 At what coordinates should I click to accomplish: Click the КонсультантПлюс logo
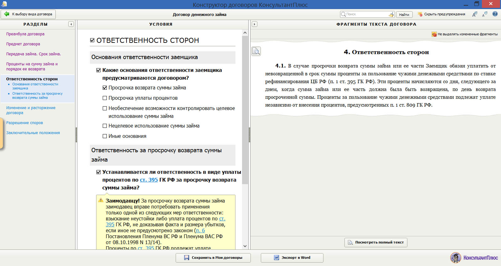click(x=474, y=258)
